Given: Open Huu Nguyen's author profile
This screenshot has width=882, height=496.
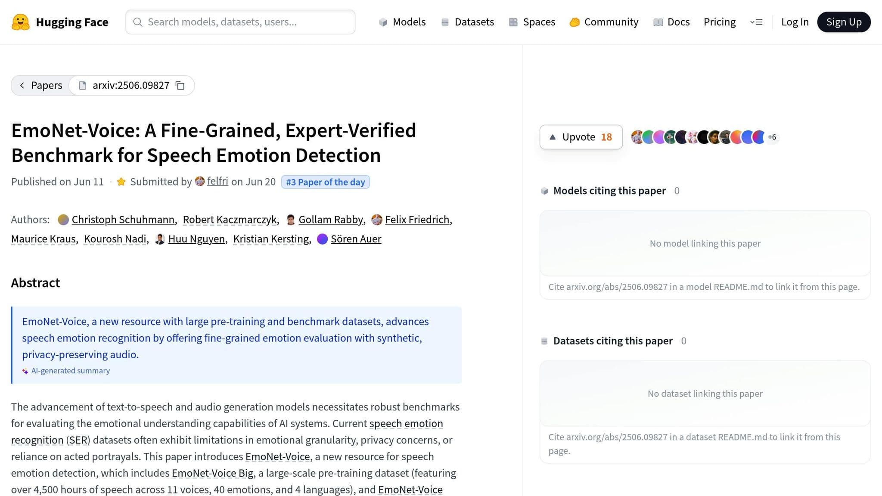Looking at the screenshot, I should 196,239.
